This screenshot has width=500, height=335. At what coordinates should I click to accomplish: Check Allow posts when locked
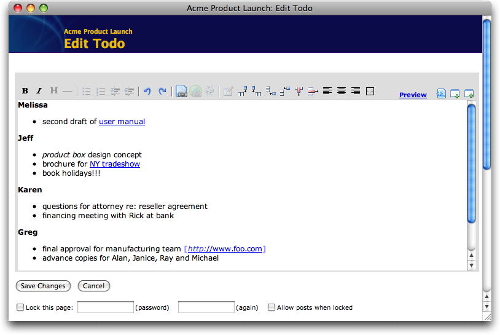click(271, 307)
